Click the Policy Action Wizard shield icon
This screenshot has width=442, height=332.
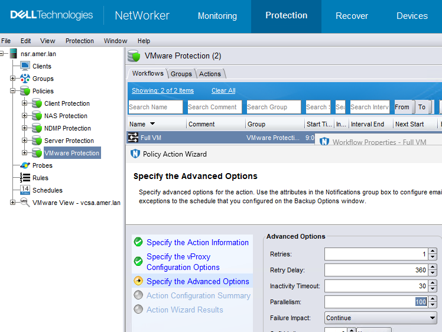[135, 154]
